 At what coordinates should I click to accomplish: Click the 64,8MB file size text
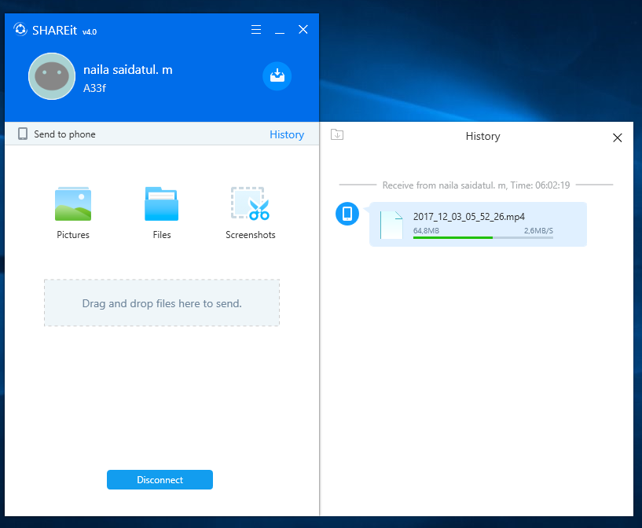pos(426,231)
